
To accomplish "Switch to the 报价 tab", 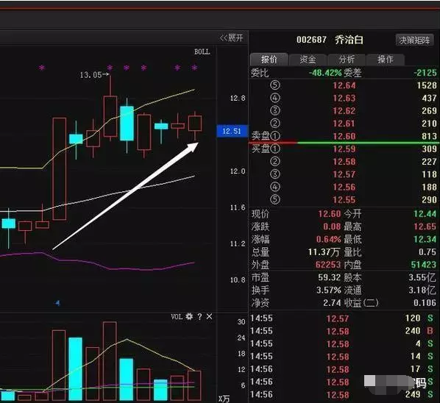I will [269, 60].
